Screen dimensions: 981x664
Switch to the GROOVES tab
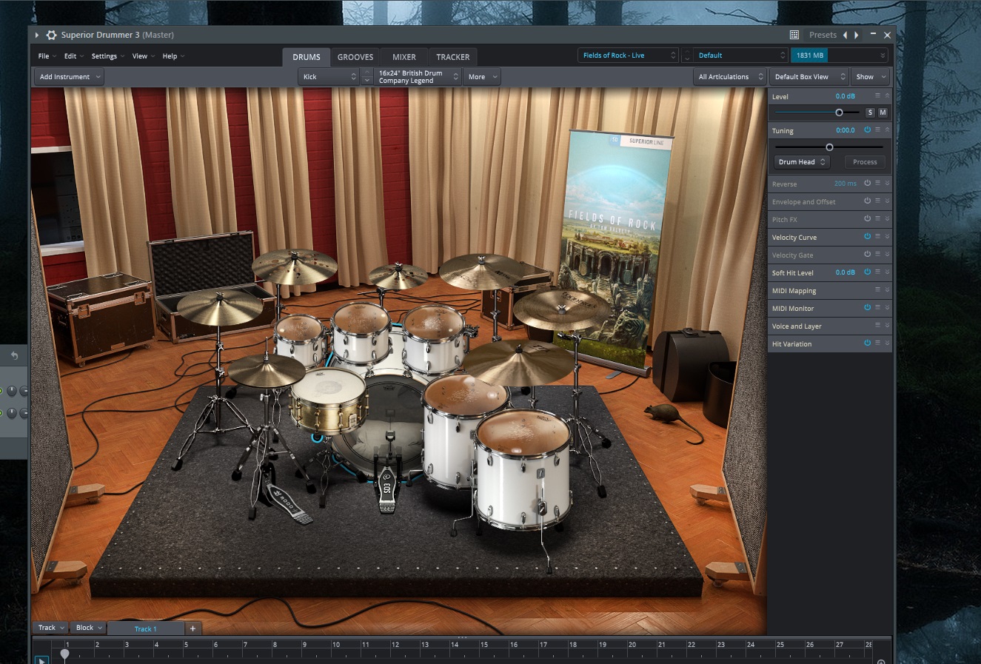(355, 57)
